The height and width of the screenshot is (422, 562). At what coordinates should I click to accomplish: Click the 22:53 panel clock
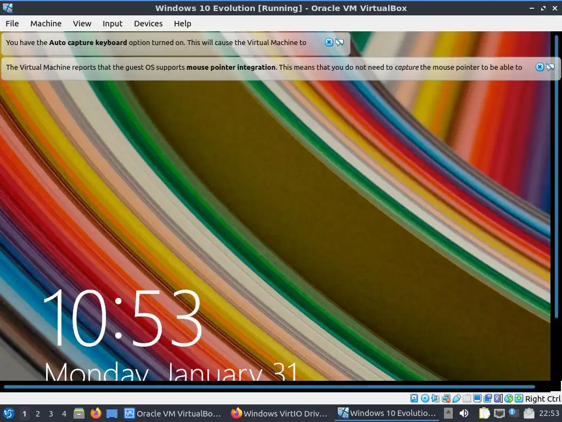(x=549, y=413)
